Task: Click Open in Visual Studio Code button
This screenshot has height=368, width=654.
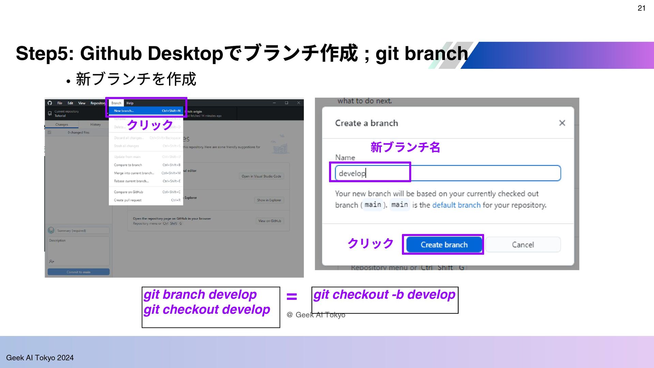Action: click(261, 176)
